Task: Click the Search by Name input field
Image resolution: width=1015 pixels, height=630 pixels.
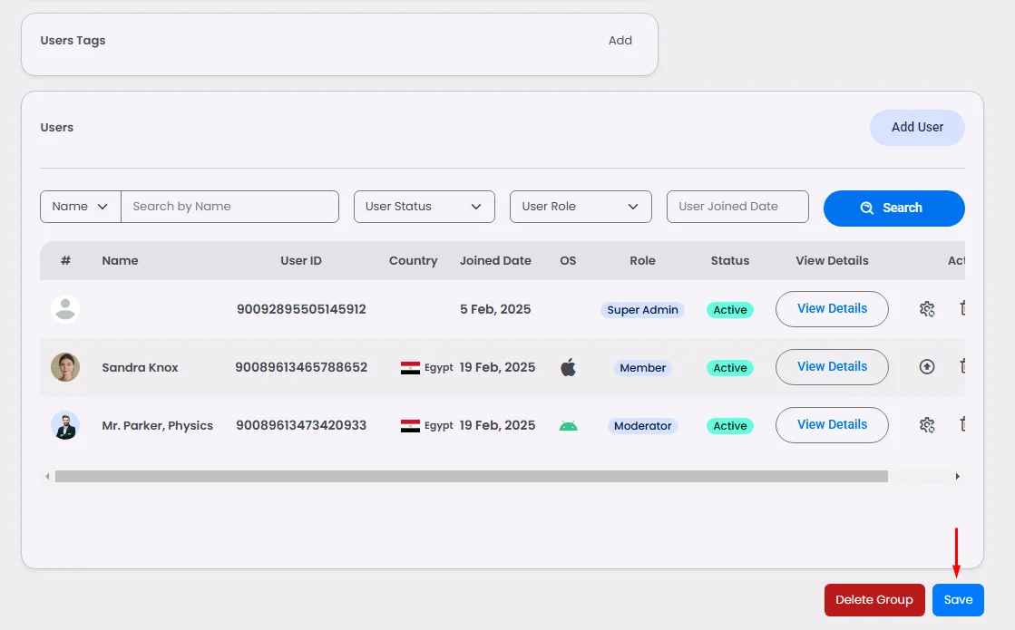Action: 229,207
